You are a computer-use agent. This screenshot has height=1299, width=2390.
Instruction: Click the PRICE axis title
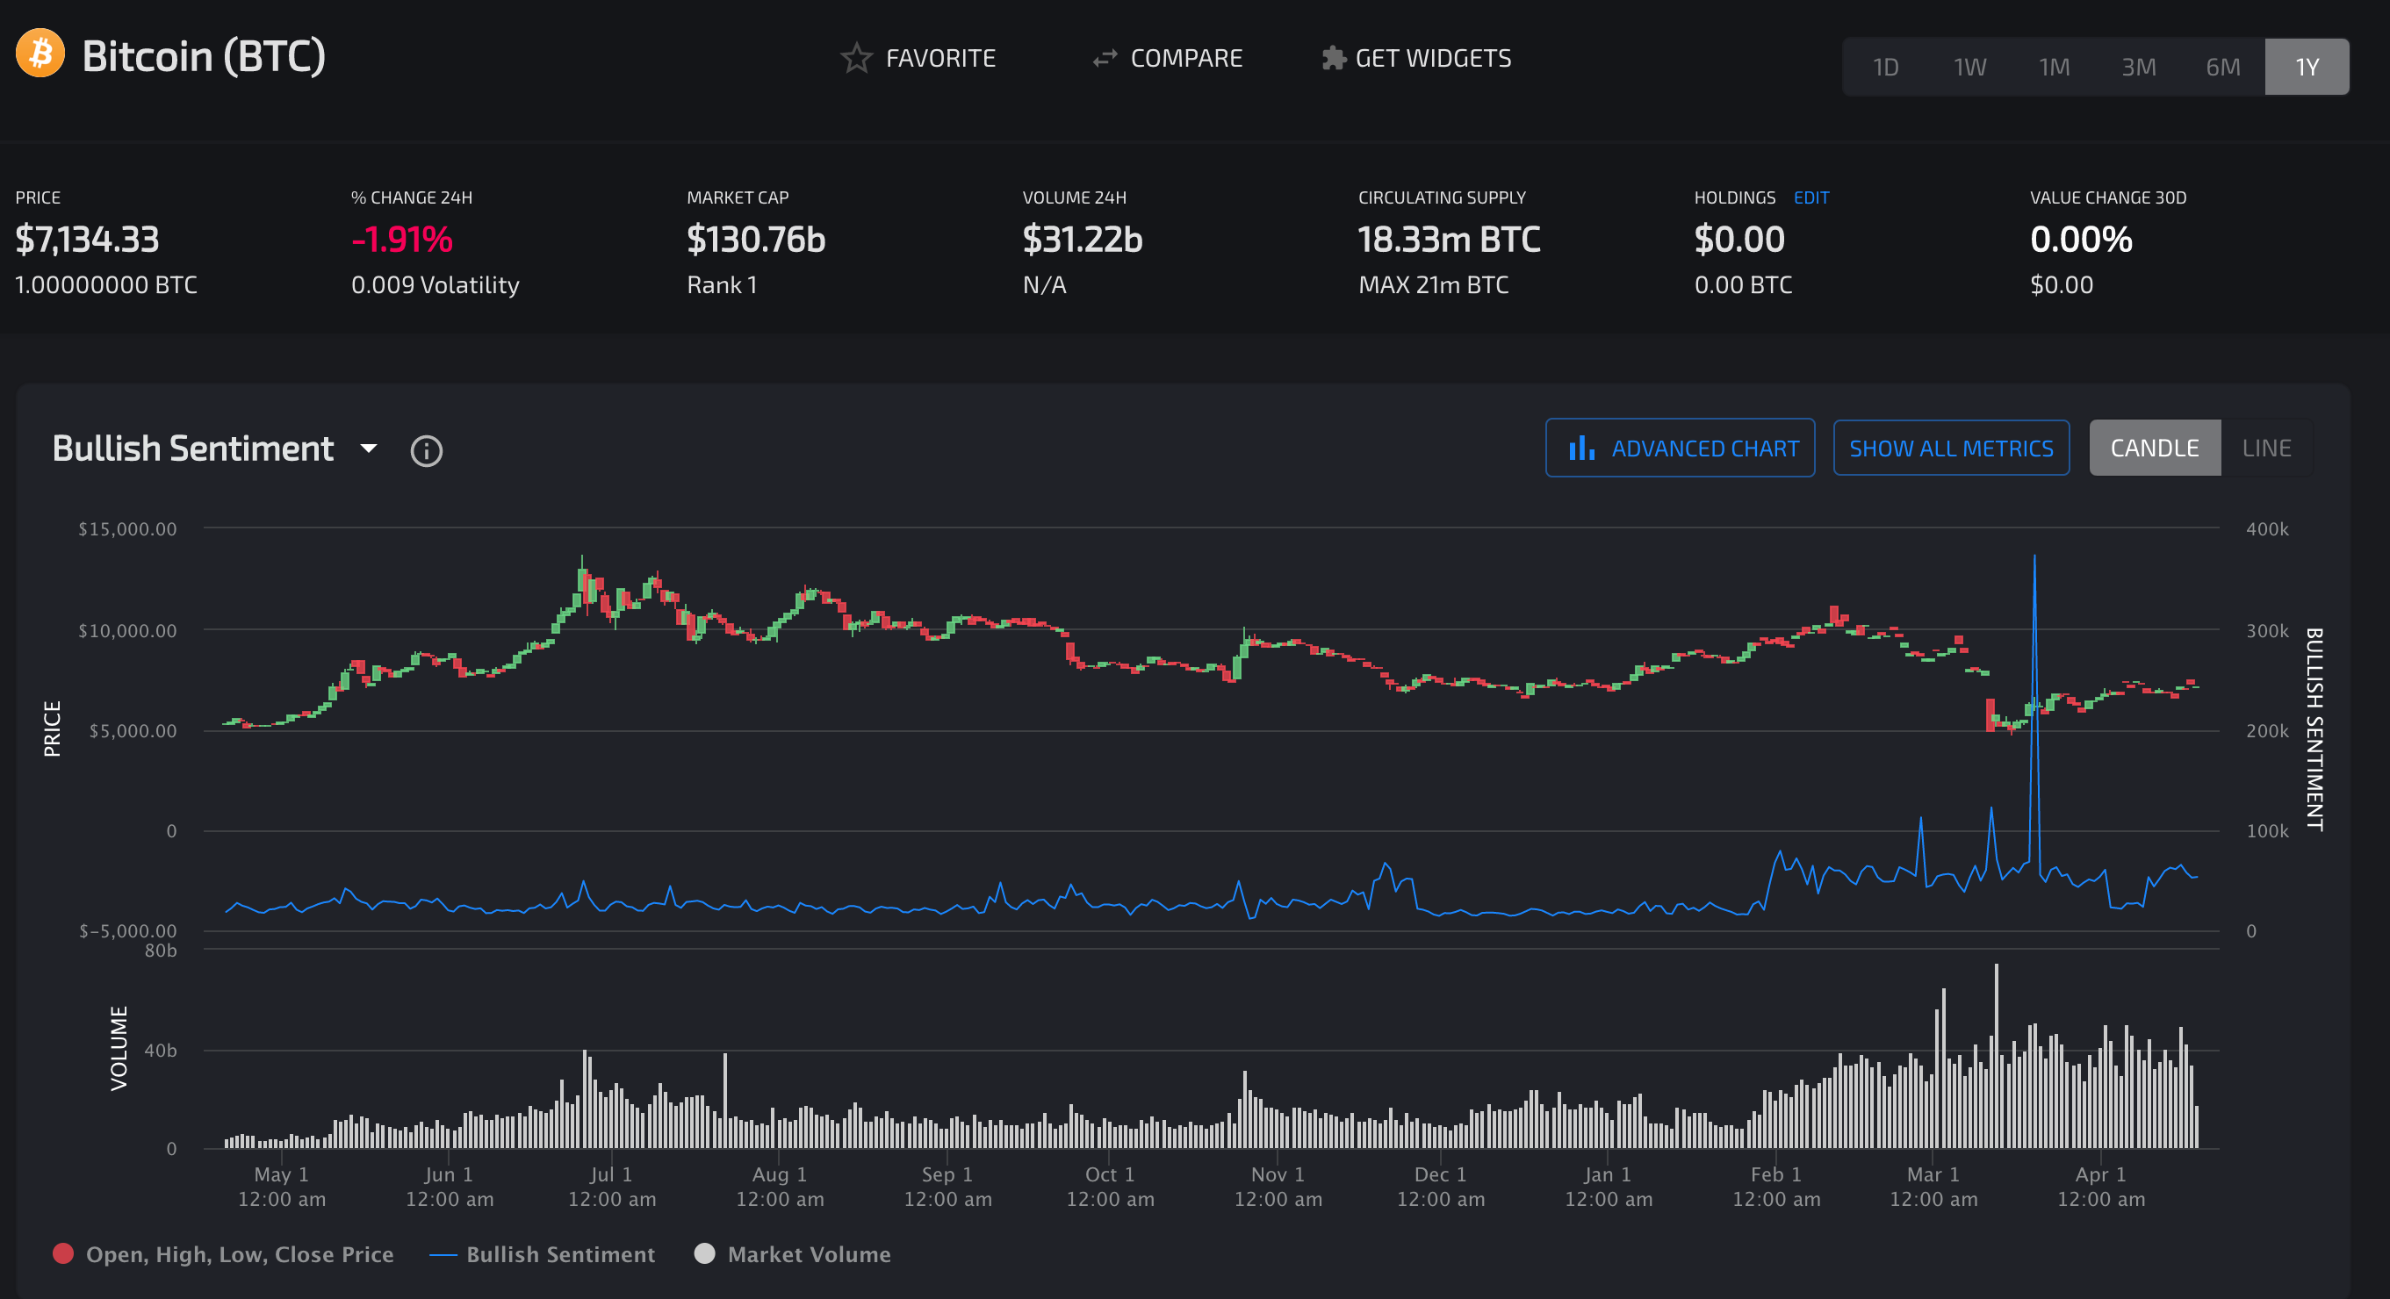click(x=52, y=728)
